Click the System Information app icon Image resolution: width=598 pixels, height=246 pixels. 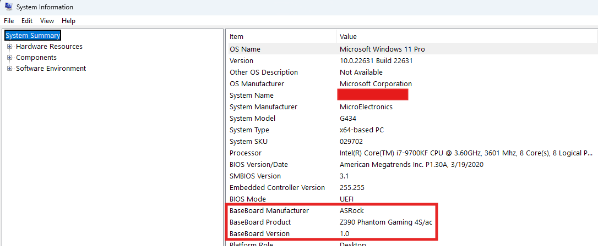[8, 7]
